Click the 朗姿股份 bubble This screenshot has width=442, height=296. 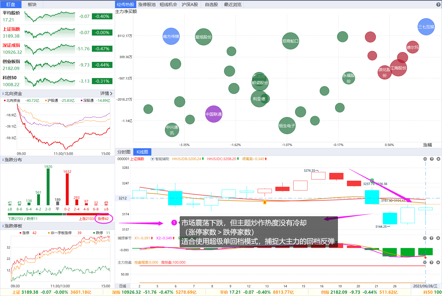coord(260,83)
